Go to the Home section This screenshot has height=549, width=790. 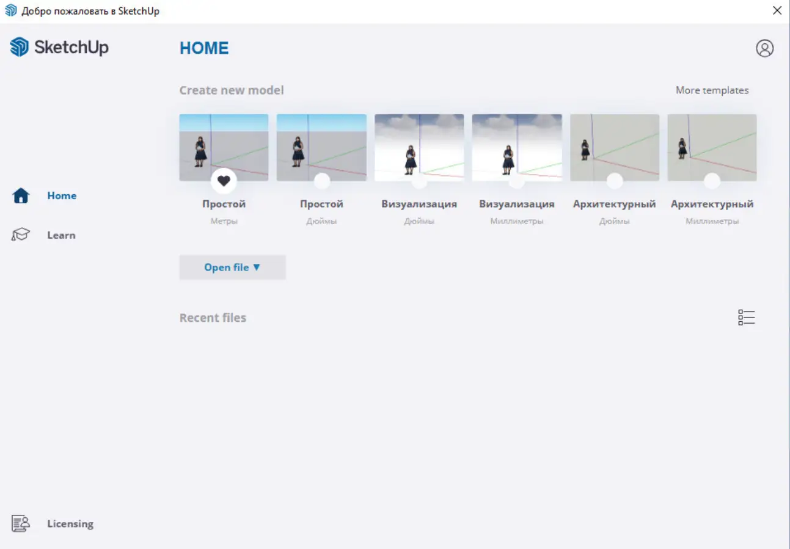click(x=45, y=195)
